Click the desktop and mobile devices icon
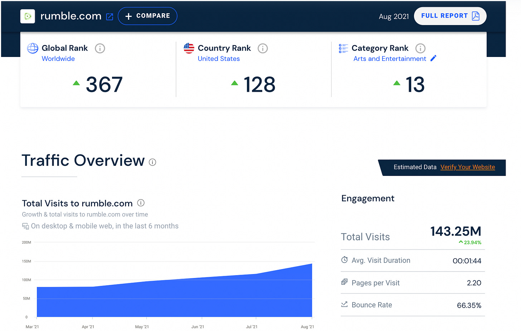The image size is (521, 331). click(x=25, y=226)
